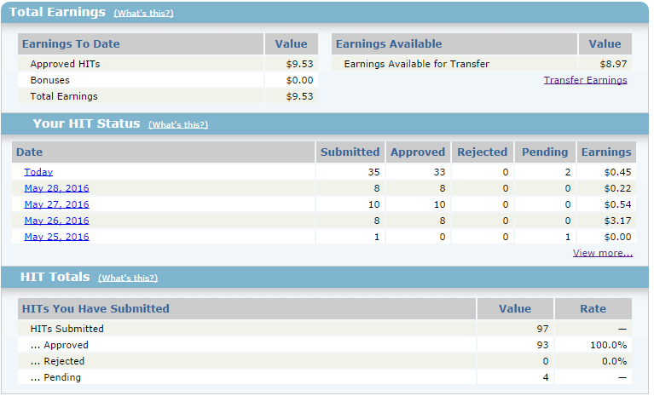Open the May 28, 2016 date link
This screenshot has width=654, height=396.
pos(56,188)
